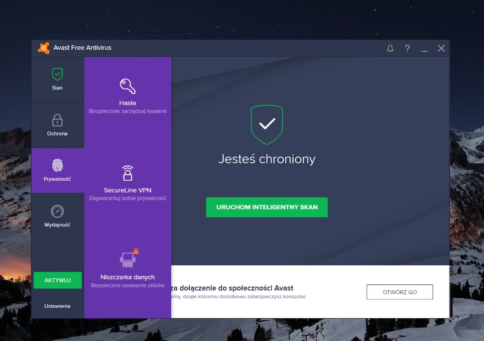
Task: Select the Hasła key icon
Action: coord(127,86)
